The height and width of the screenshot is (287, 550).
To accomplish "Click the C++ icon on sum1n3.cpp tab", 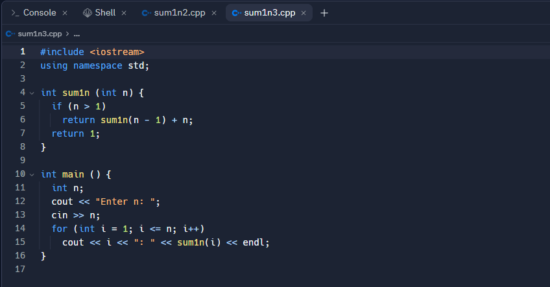I will tap(237, 13).
